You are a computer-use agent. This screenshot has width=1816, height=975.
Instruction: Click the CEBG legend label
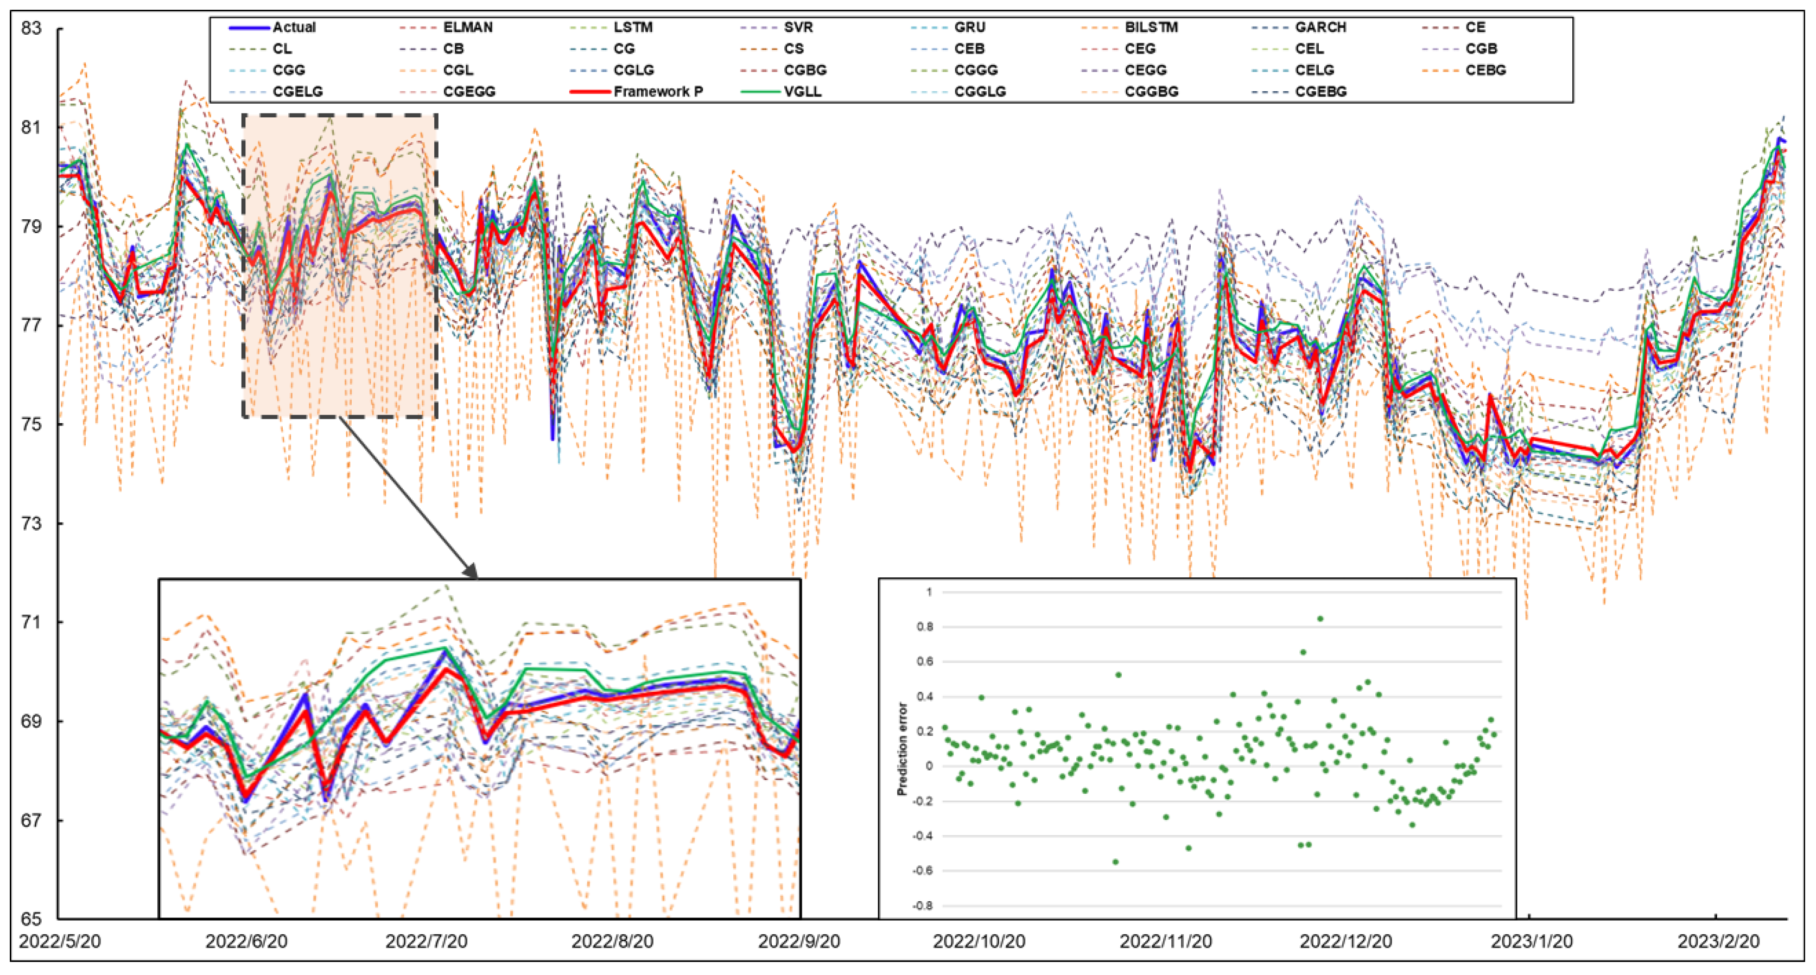tap(1485, 71)
